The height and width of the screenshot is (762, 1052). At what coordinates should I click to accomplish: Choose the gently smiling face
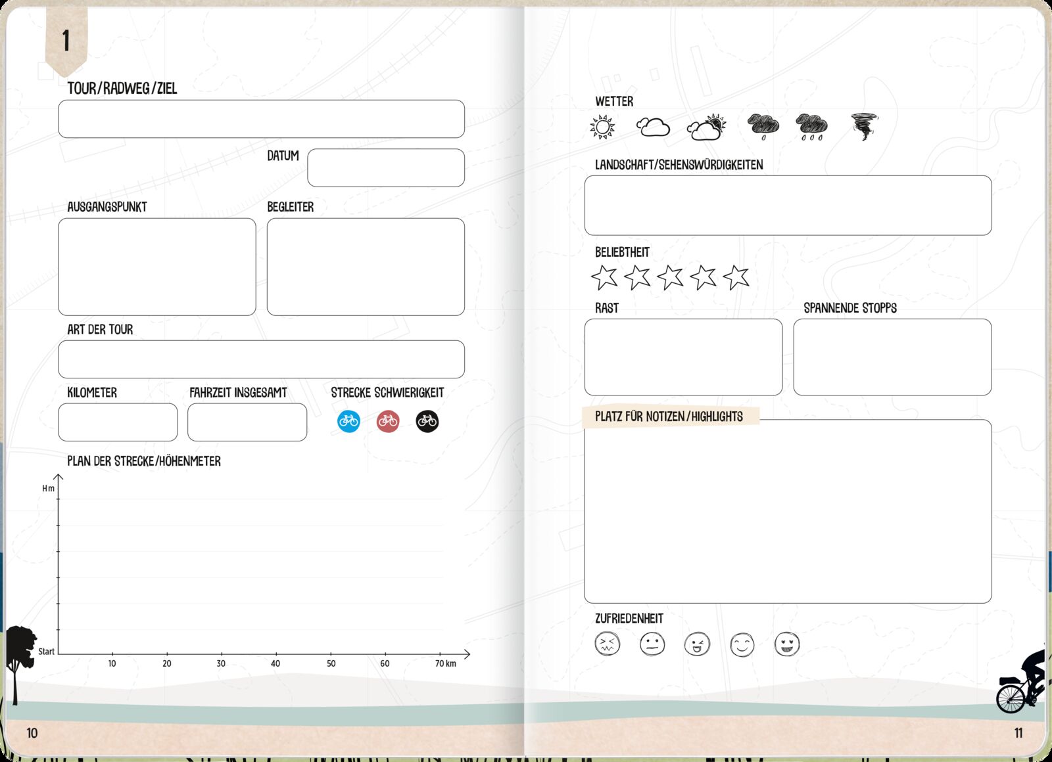pos(742,644)
